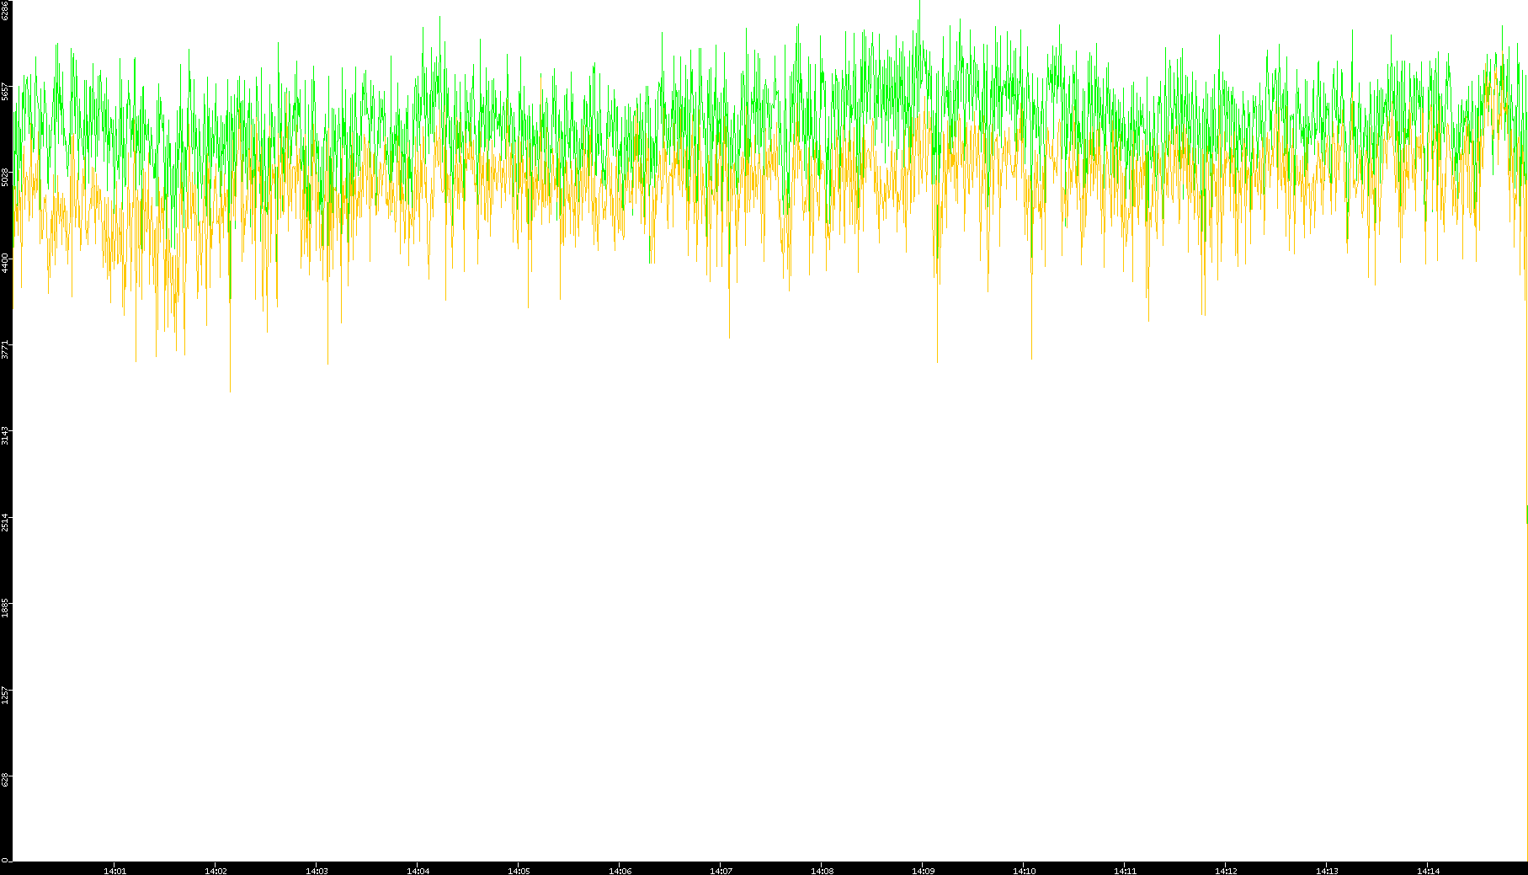Select the 4400 value on vertical axis
This screenshot has height=875, width=1528.
5,263
